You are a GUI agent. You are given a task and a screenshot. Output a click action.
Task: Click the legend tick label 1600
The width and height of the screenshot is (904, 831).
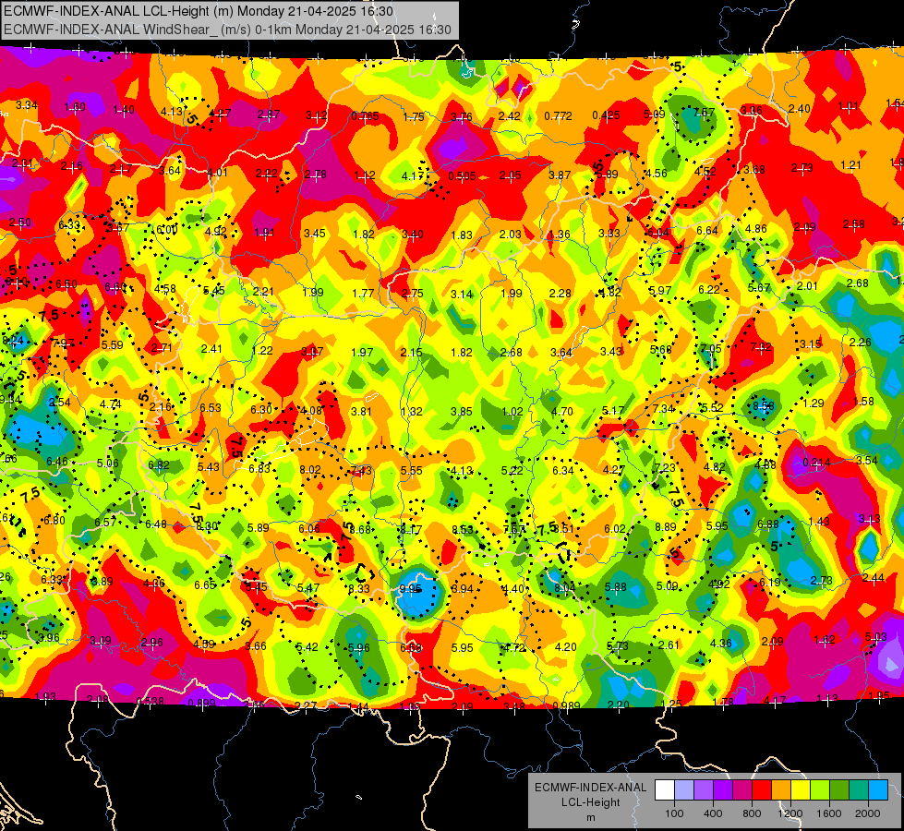pos(829,813)
